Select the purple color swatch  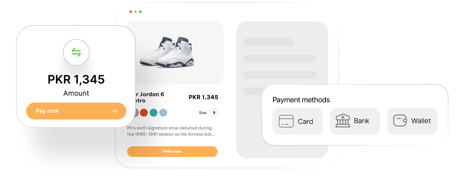click(x=136, y=113)
